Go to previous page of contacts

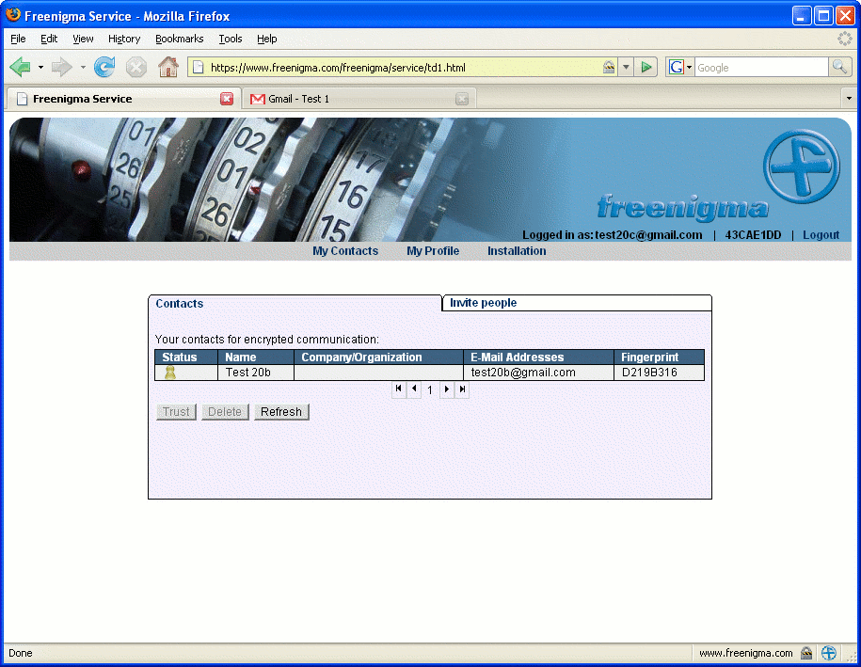tap(414, 389)
